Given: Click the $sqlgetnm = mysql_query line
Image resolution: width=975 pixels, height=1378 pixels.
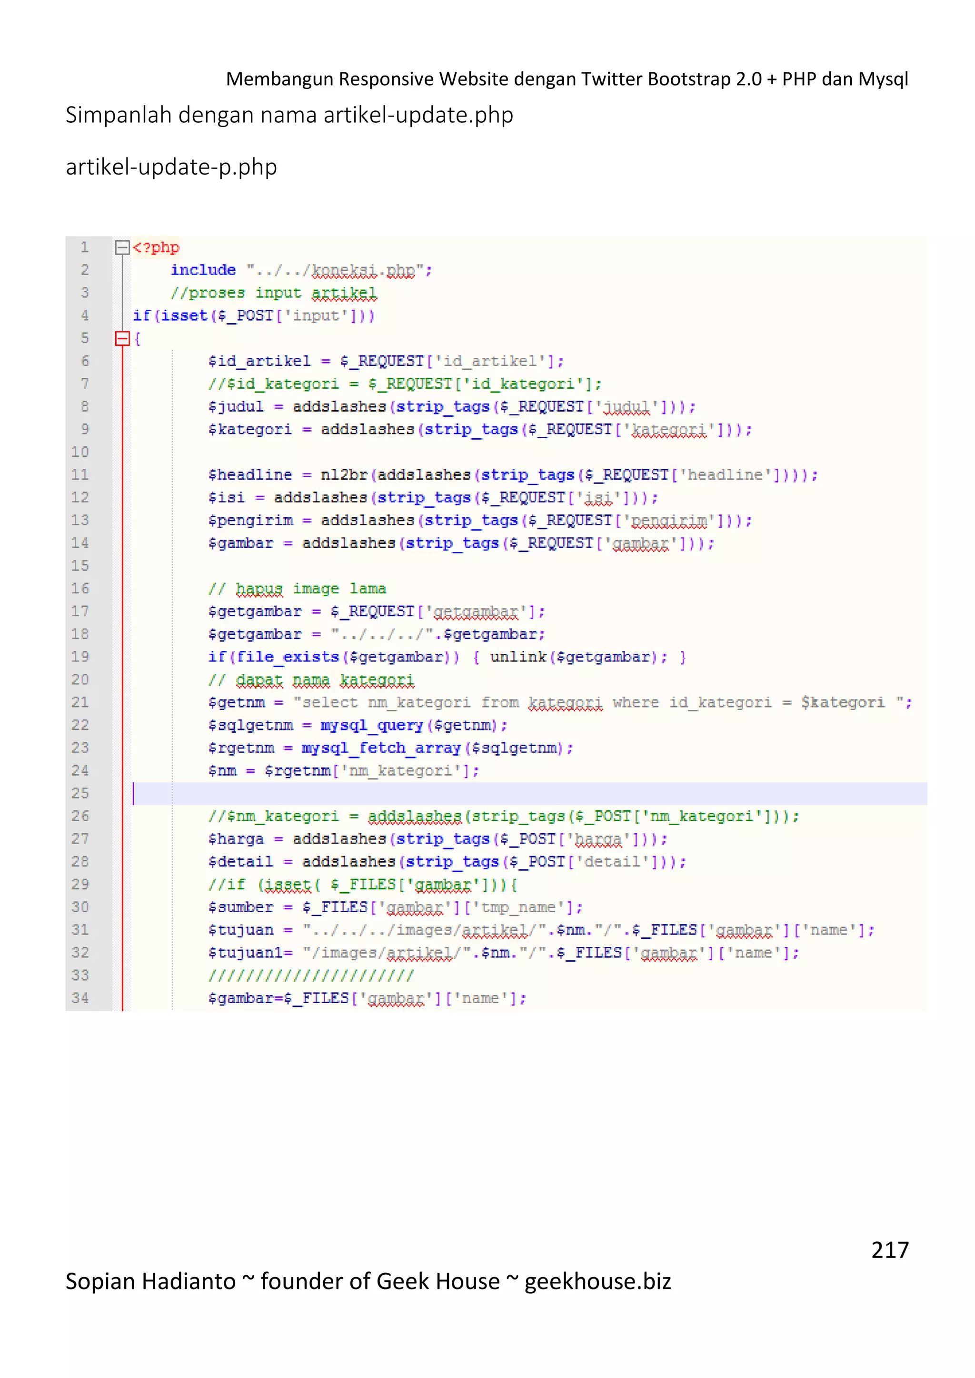Looking at the screenshot, I should pos(358,726).
